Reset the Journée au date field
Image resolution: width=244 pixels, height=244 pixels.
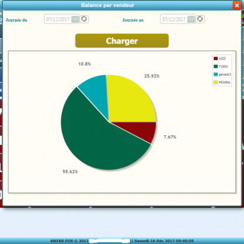pos(200,19)
